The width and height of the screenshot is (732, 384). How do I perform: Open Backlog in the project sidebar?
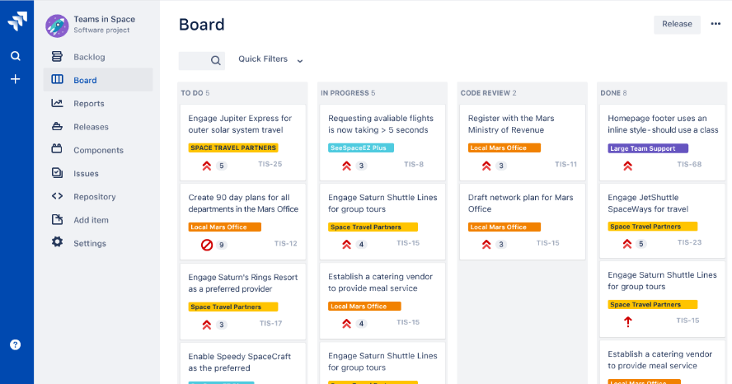coord(89,57)
